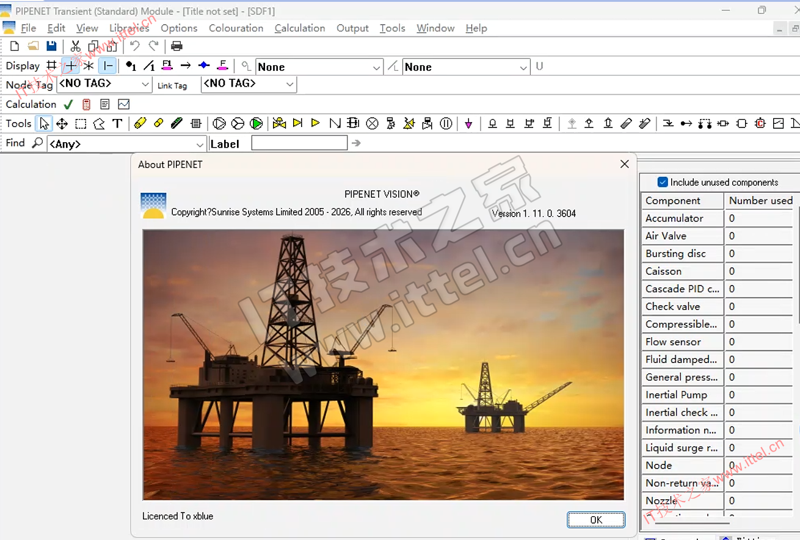Select the Inertial Pump row
Viewport: 800px width, 540px height.
point(718,395)
